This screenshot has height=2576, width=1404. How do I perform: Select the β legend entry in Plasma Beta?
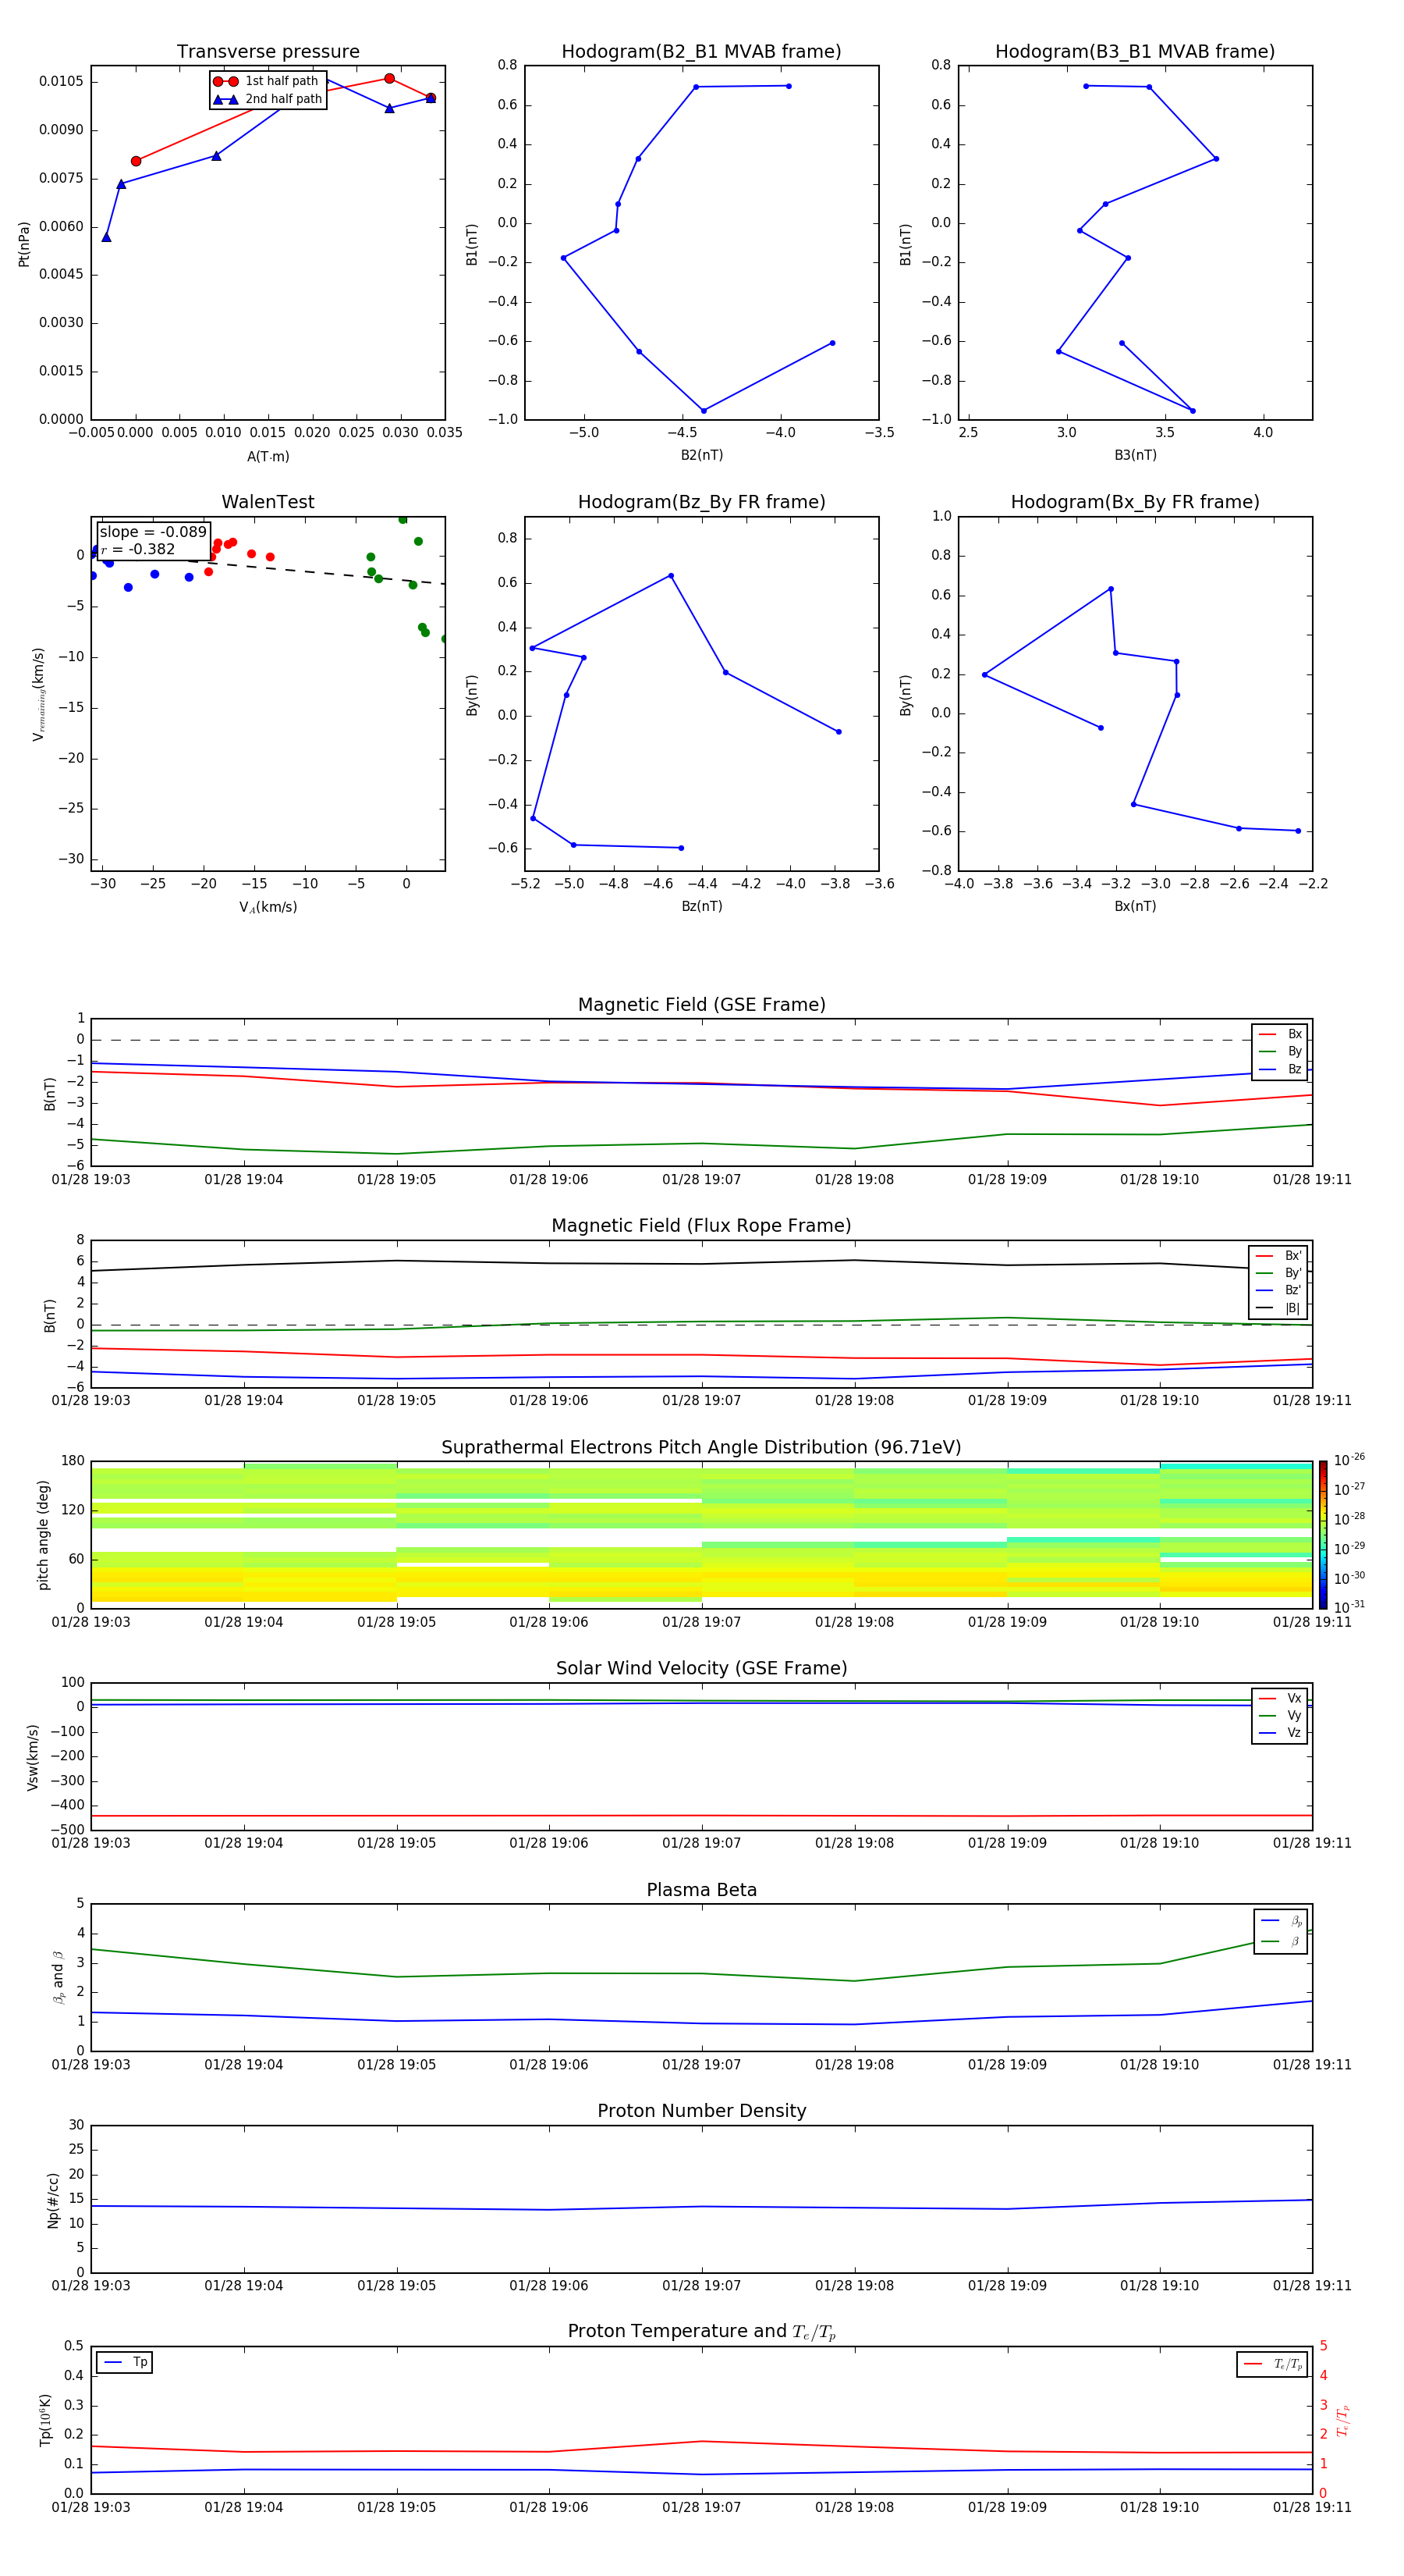(x=1281, y=1941)
